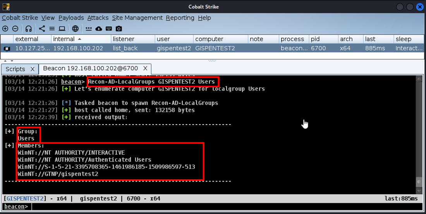Select the Beacon 192.168.100.202@6700 tab
Viewport: 426px width, 214px height.
91,68
